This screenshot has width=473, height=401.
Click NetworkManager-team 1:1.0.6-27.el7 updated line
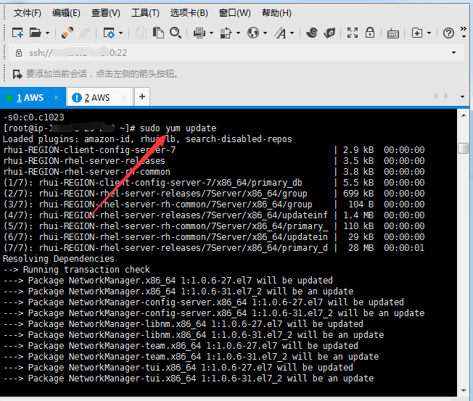pyautogui.click(x=181, y=346)
